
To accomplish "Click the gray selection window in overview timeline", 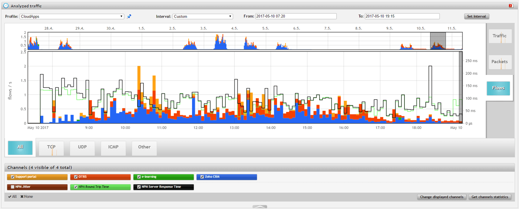I will (x=438, y=41).
